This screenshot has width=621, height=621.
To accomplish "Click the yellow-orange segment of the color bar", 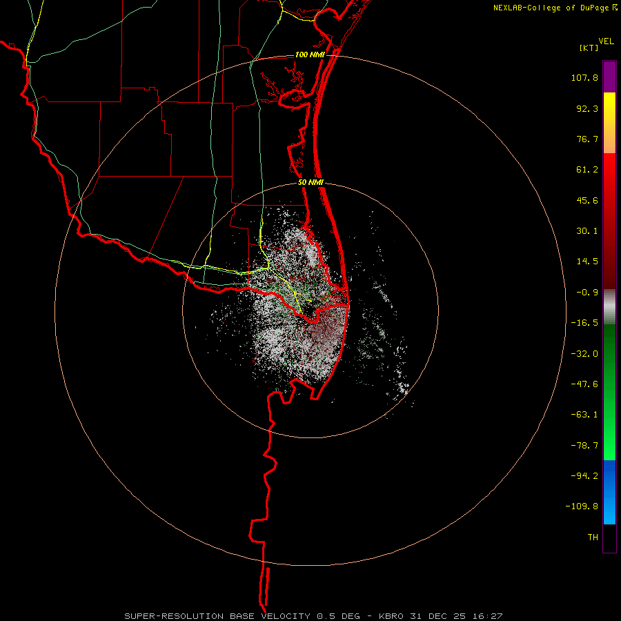I will click(x=609, y=123).
